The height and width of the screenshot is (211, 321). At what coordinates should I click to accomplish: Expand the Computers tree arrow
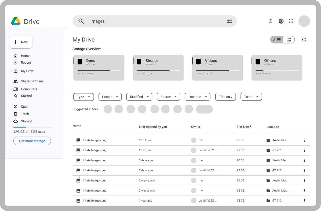click(12, 89)
